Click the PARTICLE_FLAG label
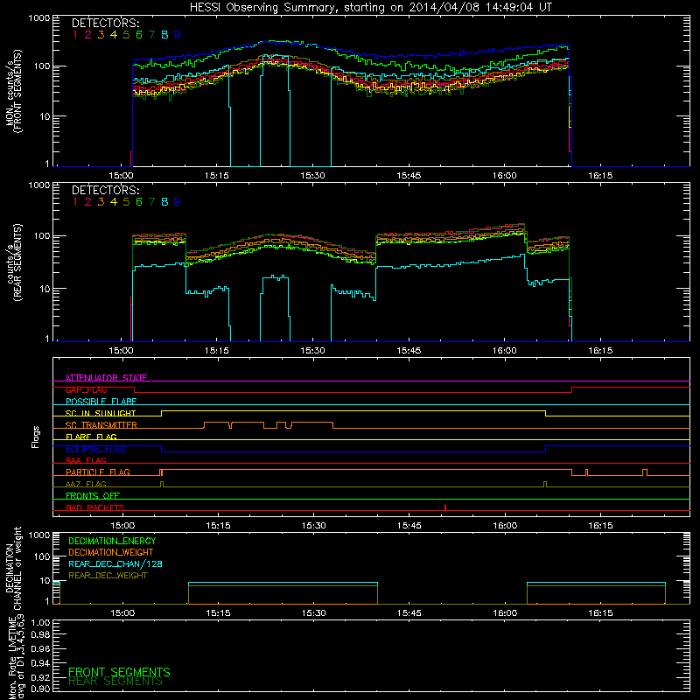 click(x=98, y=472)
